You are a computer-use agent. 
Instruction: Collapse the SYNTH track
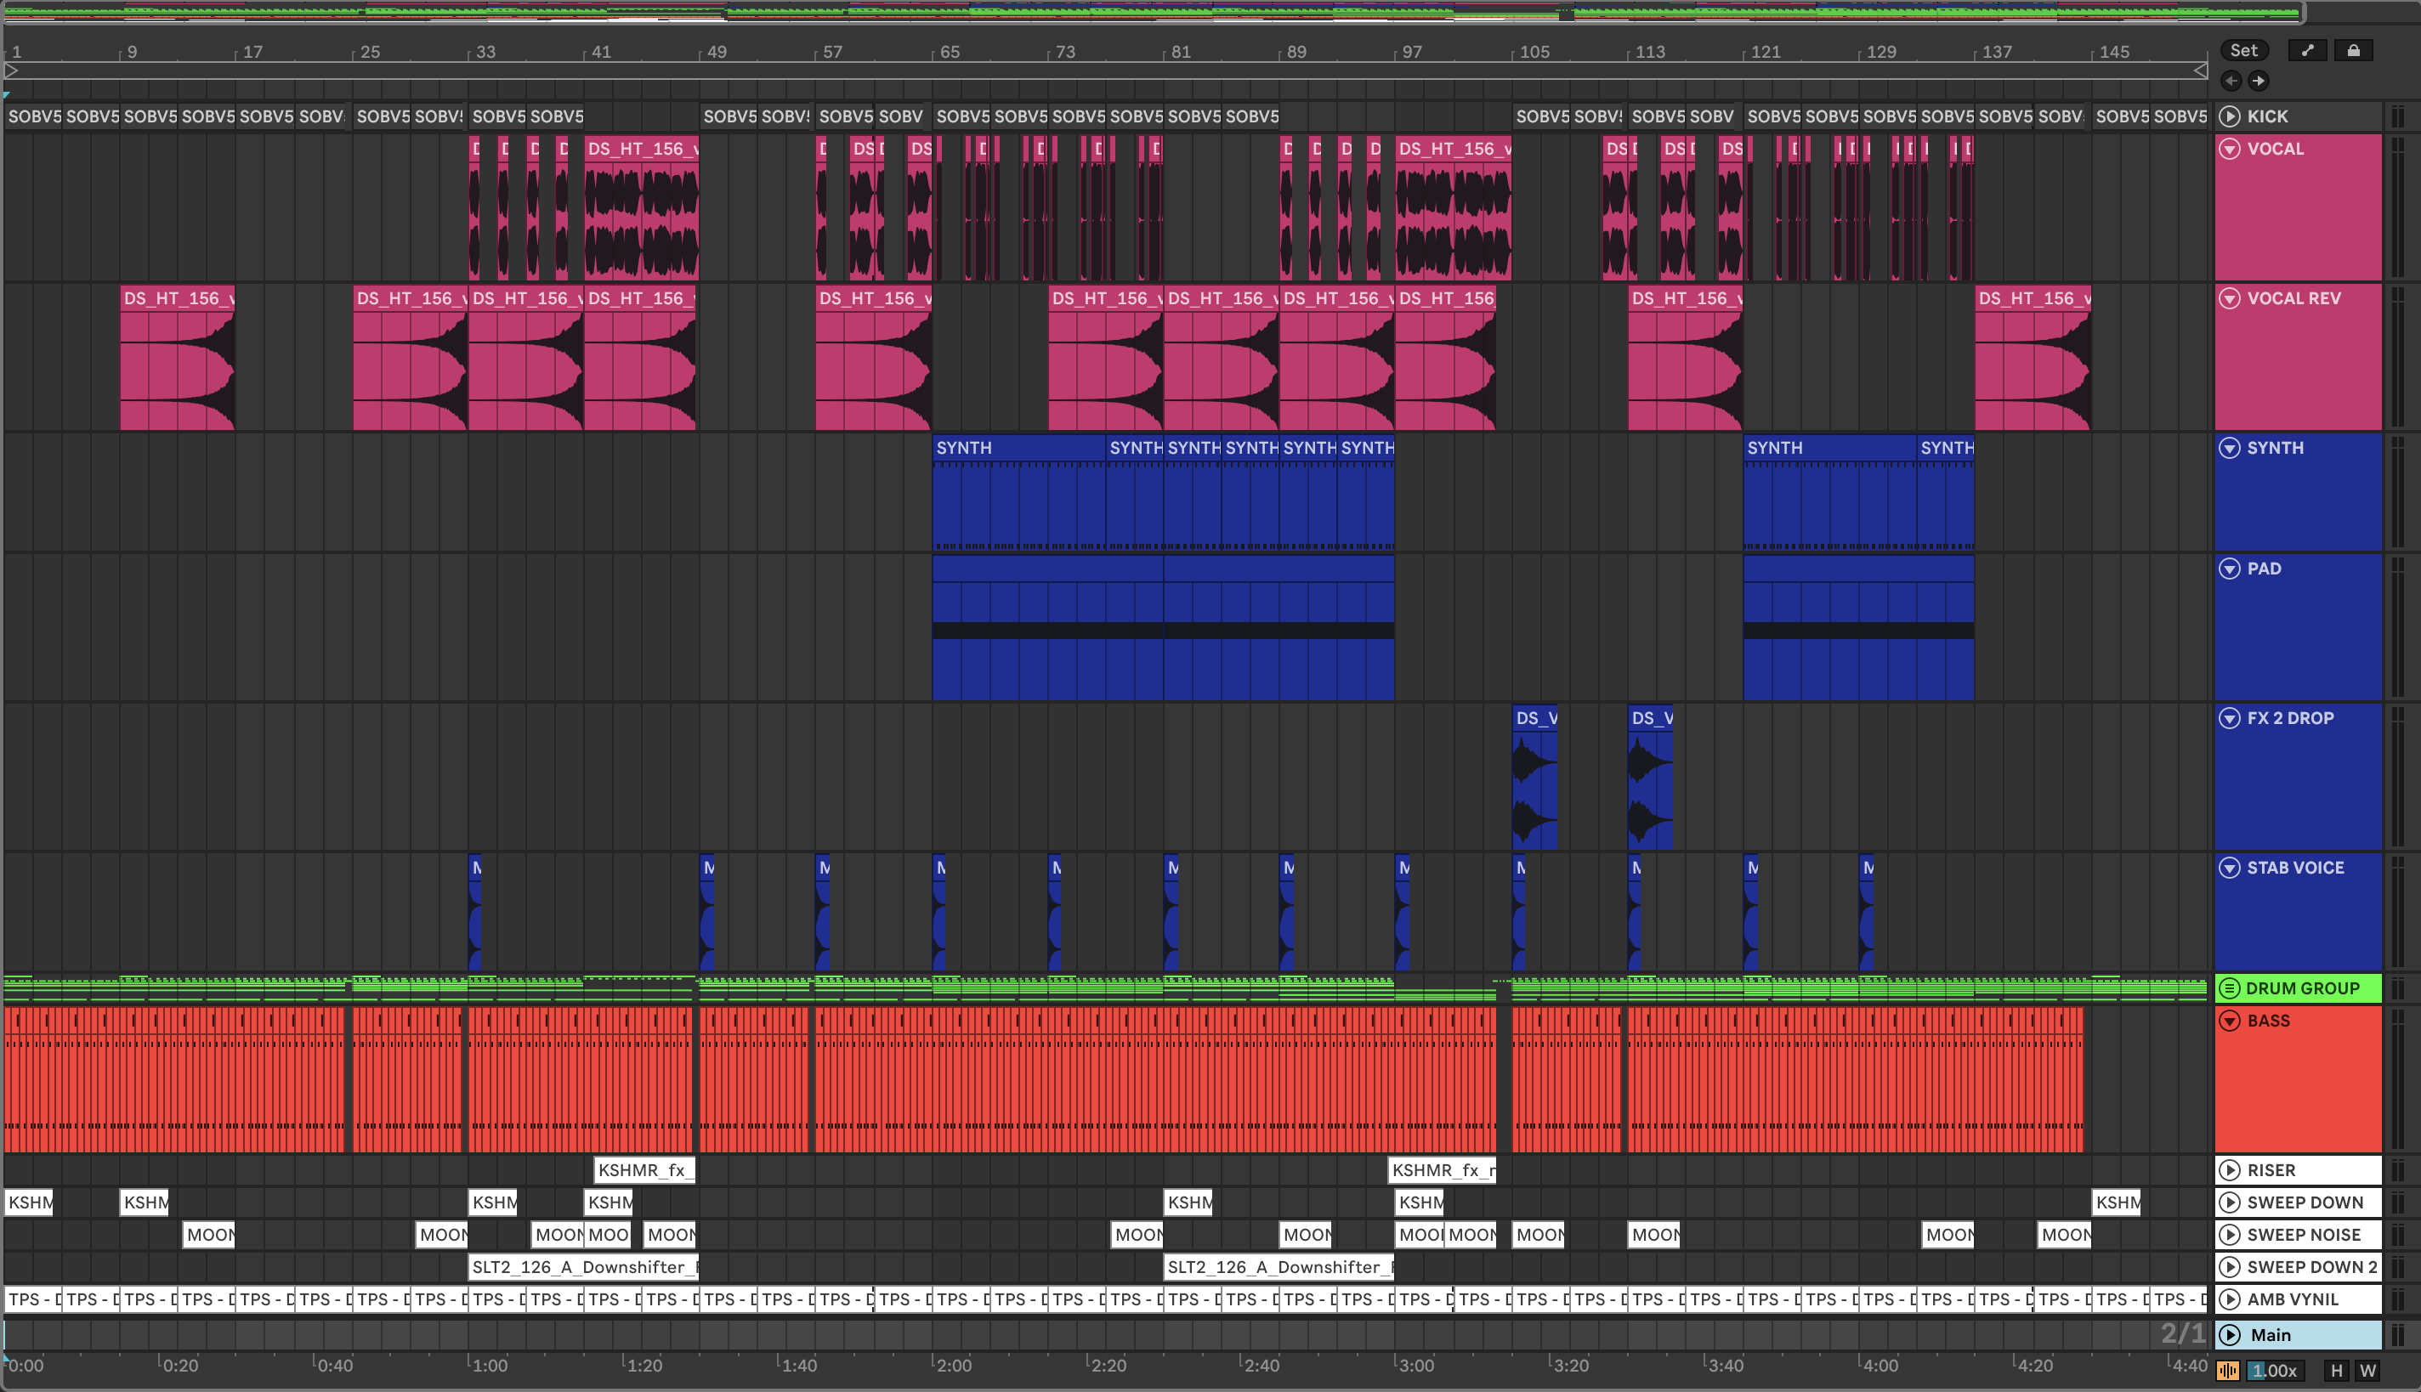(2230, 449)
